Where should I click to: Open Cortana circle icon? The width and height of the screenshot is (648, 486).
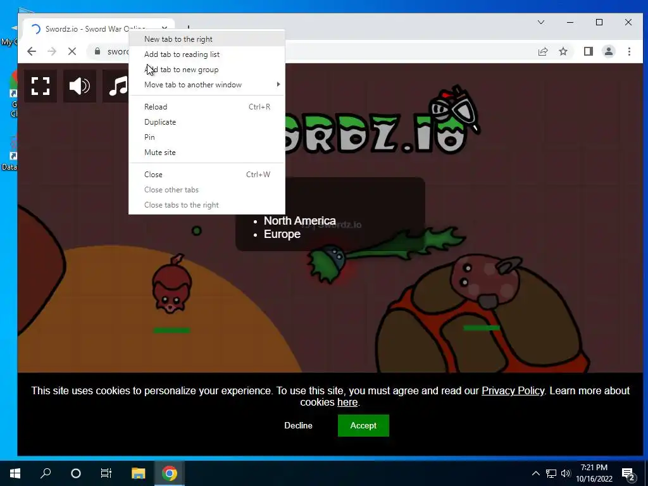[76, 473]
